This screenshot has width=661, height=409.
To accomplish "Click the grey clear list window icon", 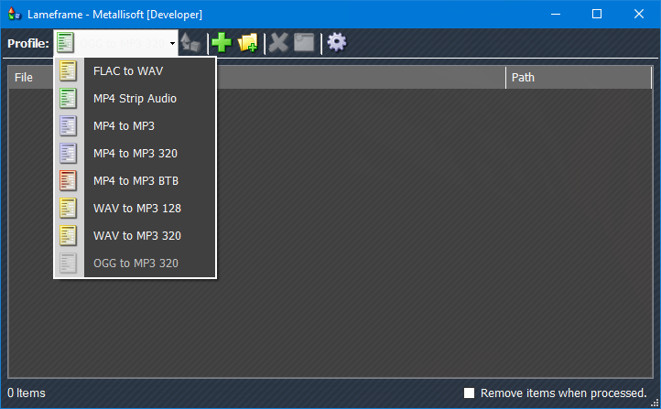I will tap(304, 43).
